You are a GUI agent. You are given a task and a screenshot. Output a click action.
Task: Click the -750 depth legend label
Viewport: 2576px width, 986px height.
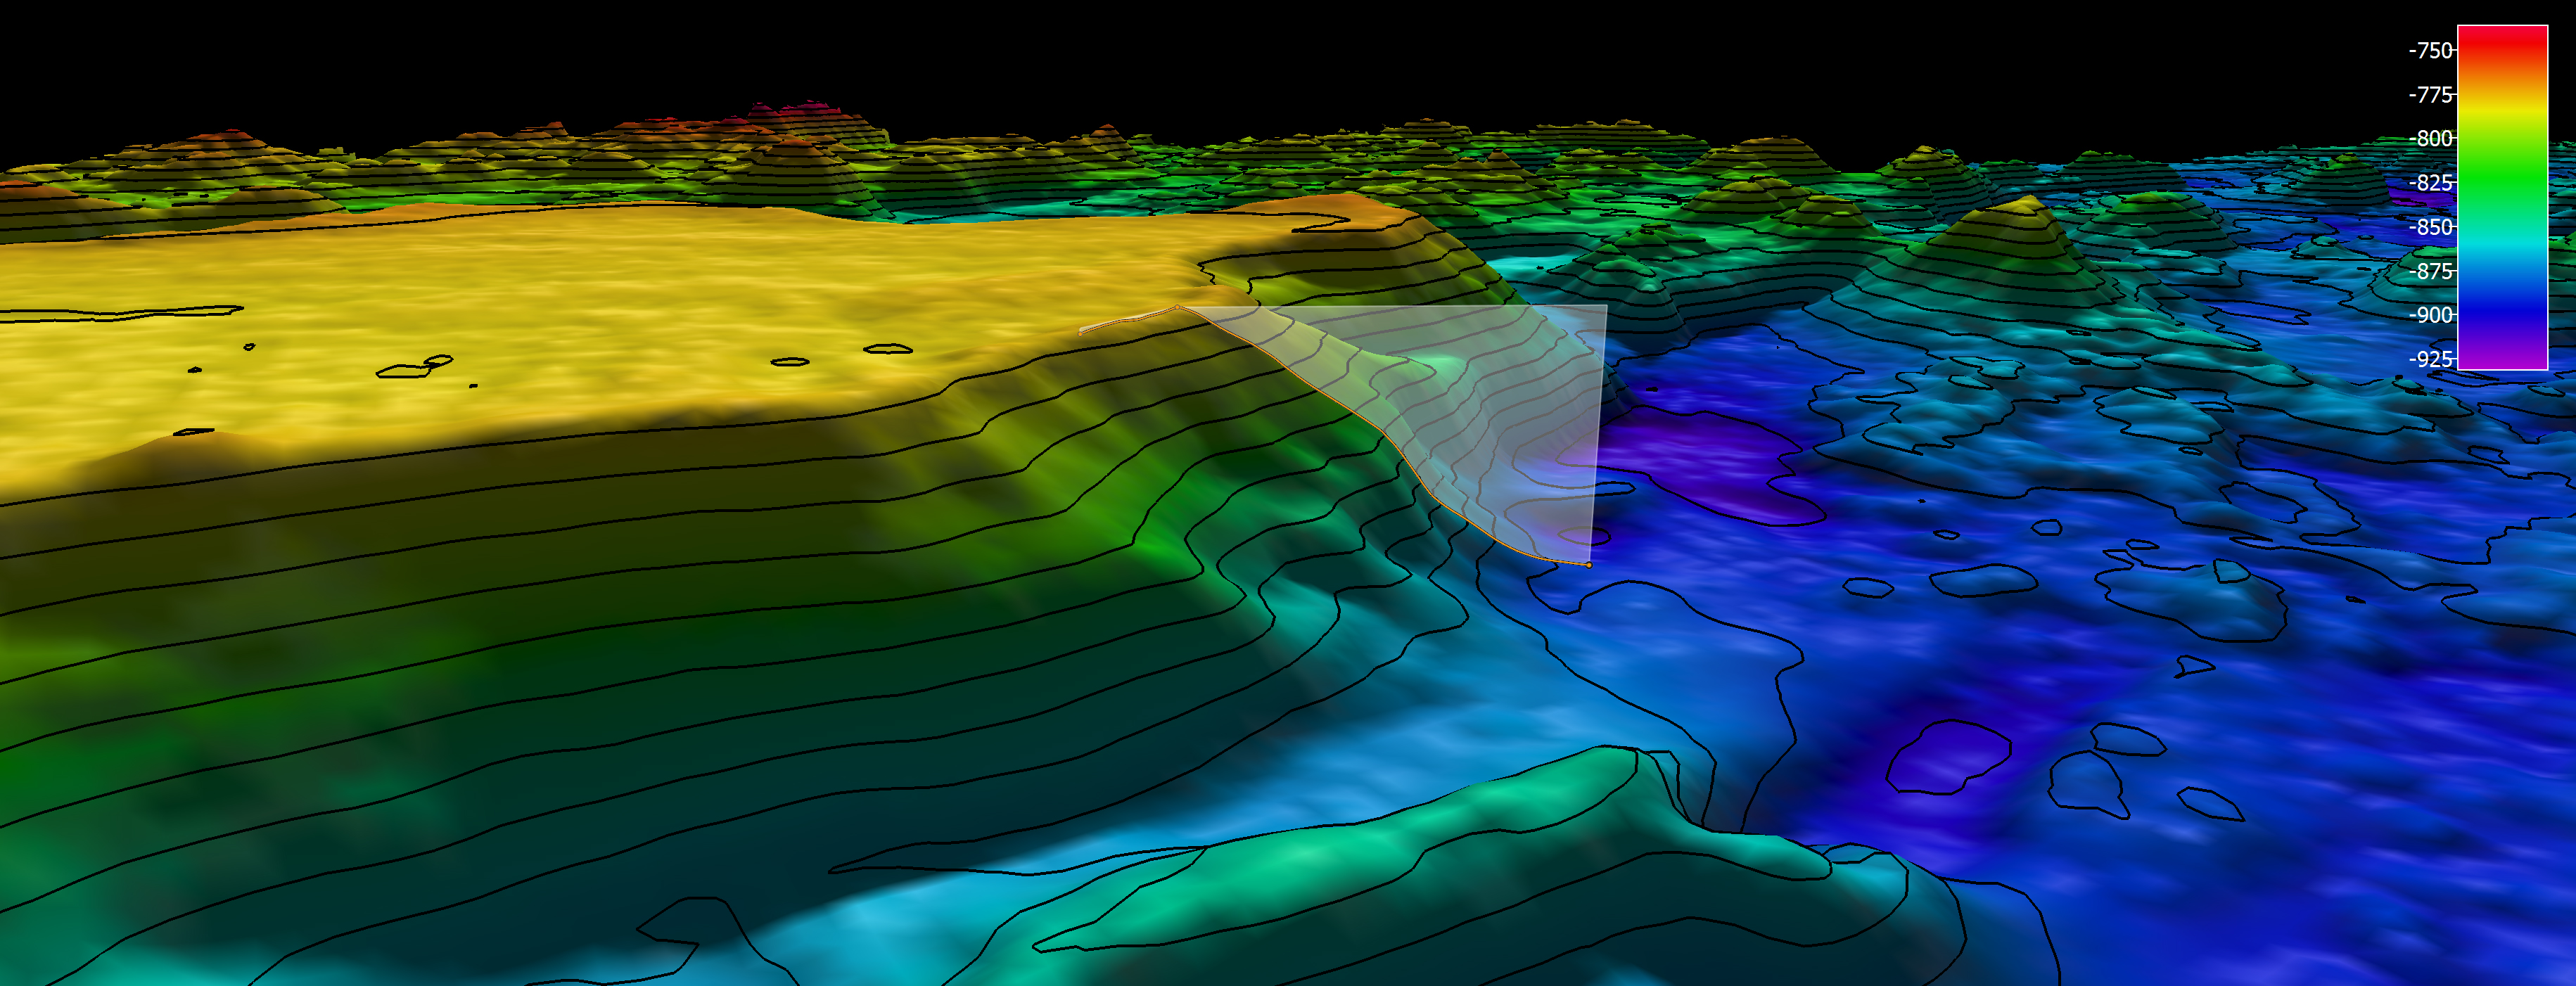(2430, 50)
